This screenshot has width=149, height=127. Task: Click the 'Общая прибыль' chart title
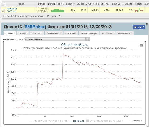[x=74, y=45]
